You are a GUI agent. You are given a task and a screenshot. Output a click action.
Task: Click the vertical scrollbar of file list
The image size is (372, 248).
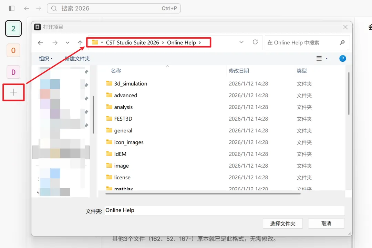349,93
